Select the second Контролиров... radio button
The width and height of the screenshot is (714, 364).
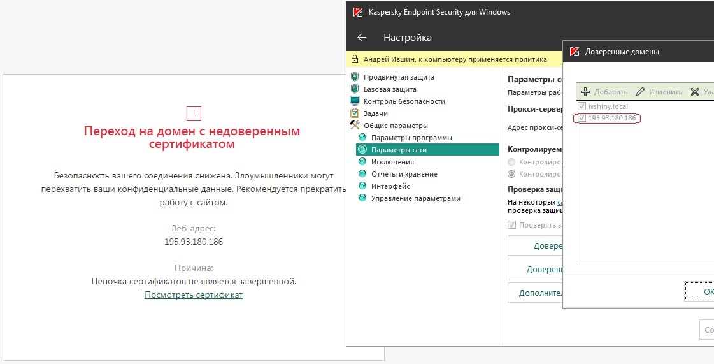pyautogui.click(x=511, y=174)
